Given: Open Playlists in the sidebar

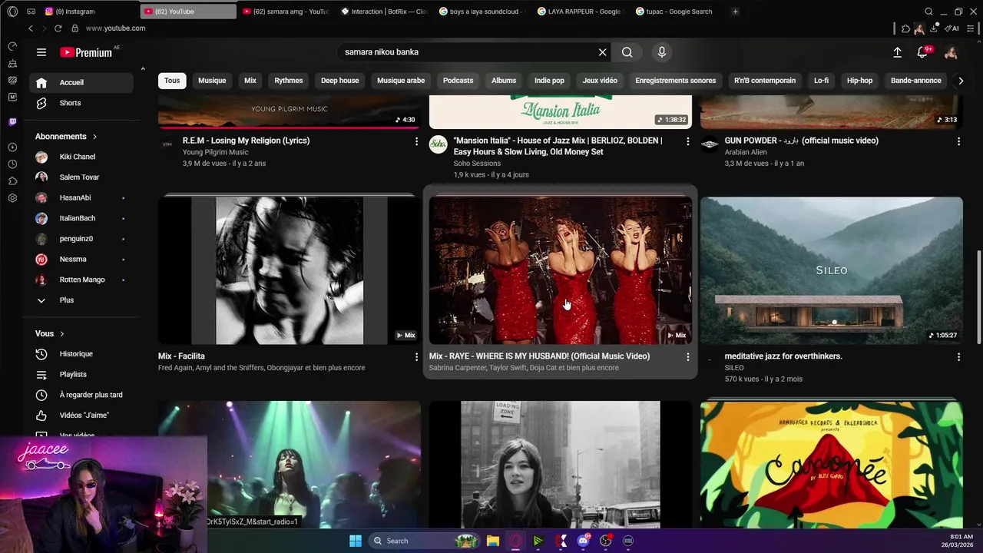Looking at the screenshot, I should coord(81,375).
